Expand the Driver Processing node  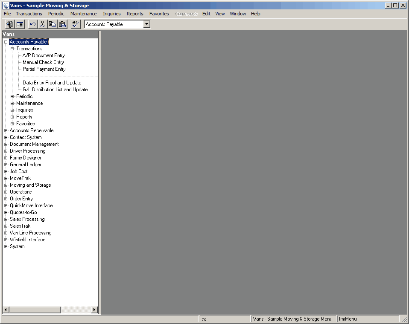click(x=6, y=151)
